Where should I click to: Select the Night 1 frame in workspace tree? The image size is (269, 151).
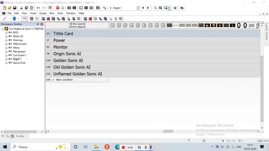point(17,59)
